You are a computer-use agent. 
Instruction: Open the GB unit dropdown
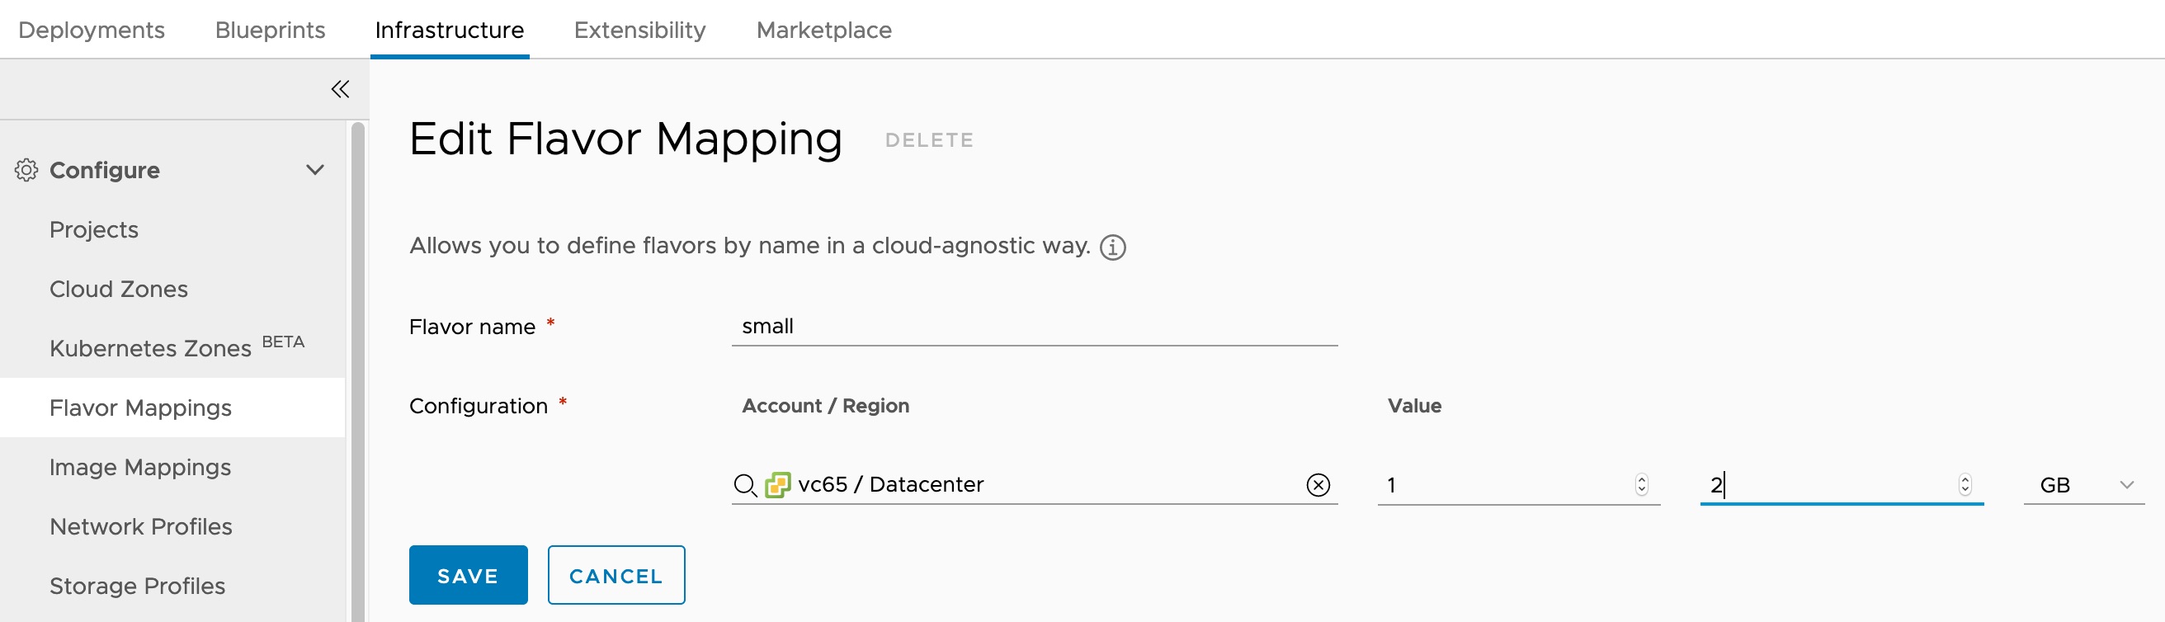click(2127, 484)
